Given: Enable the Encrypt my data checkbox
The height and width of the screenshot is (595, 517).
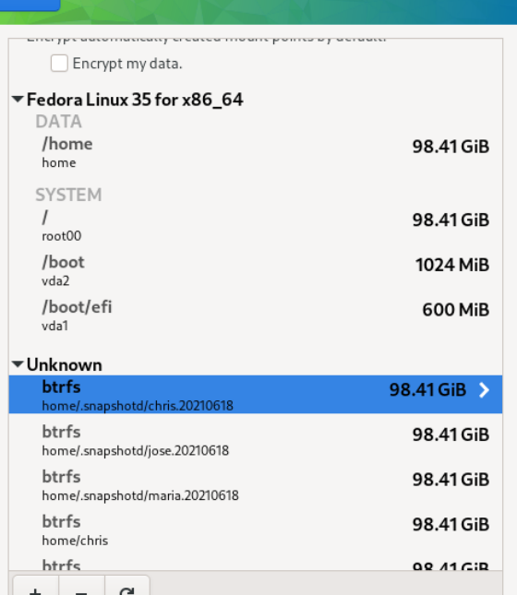Looking at the screenshot, I should click(x=59, y=63).
